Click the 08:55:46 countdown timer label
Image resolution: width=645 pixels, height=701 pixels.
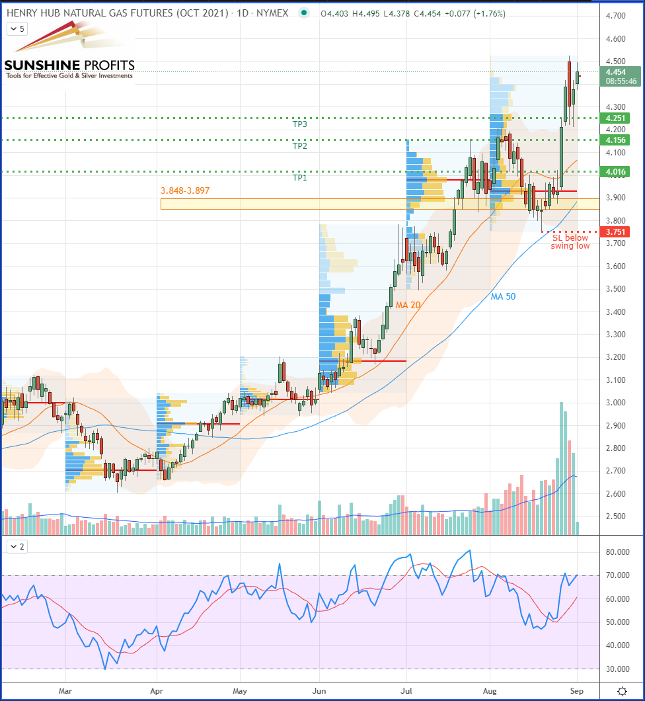point(621,81)
